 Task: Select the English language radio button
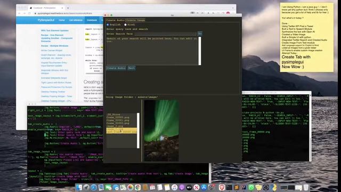pyautogui.click(x=108, y=25)
